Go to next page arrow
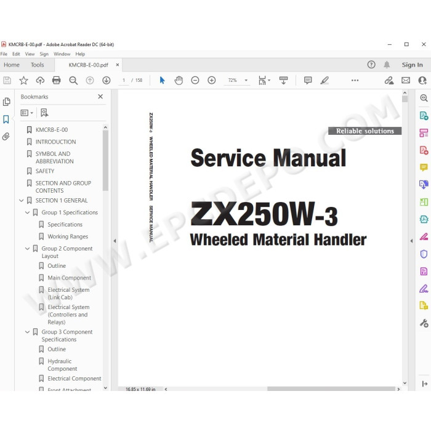The height and width of the screenshot is (431, 431). tap(107, 80)
